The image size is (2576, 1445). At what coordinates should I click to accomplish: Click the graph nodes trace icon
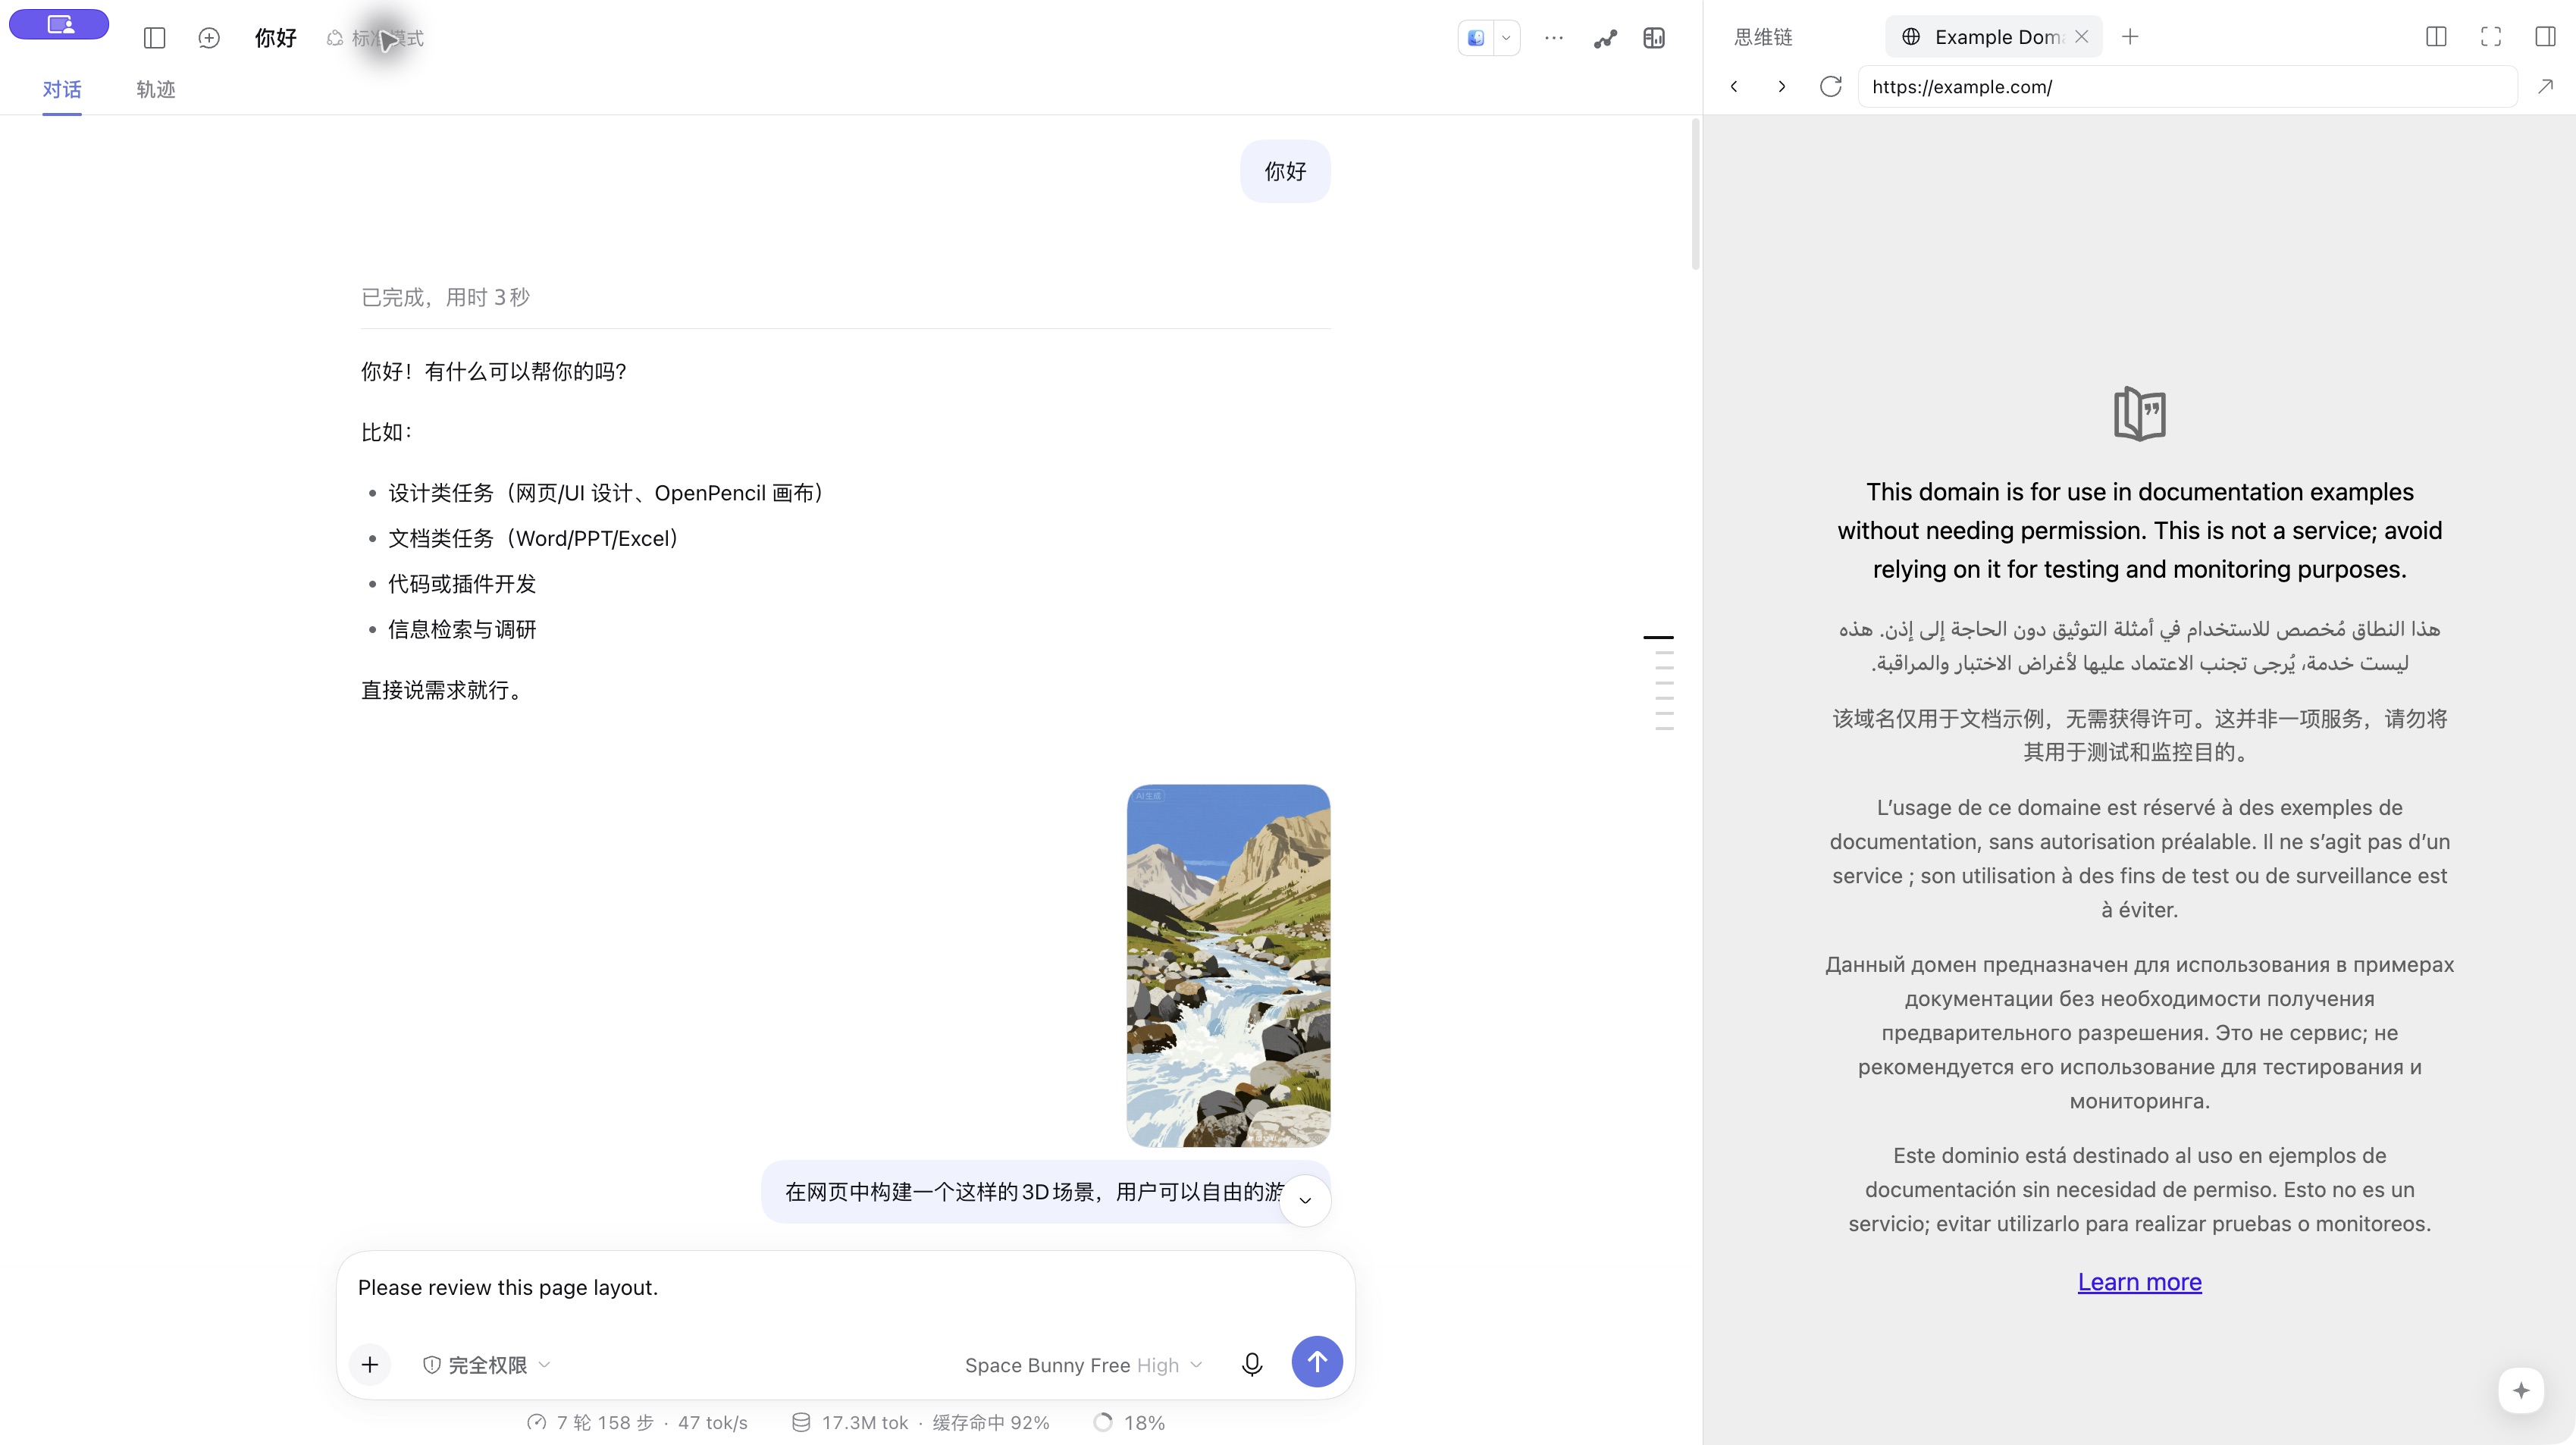point(1605,38)
